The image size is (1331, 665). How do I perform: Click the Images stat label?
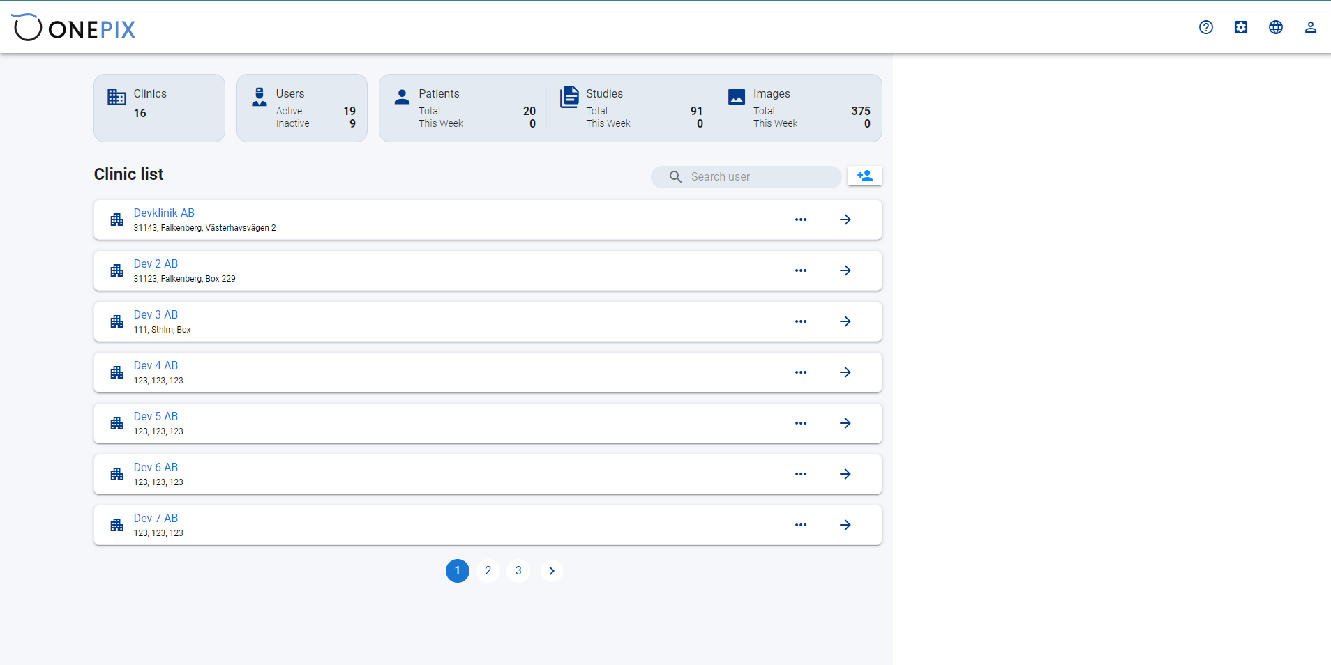(772, 93)
